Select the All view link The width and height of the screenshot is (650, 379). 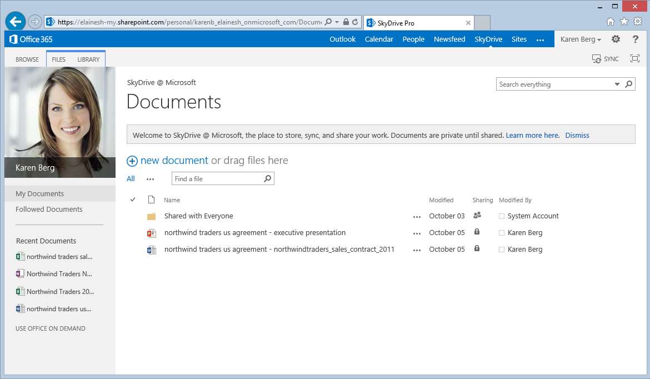point(131,179)
